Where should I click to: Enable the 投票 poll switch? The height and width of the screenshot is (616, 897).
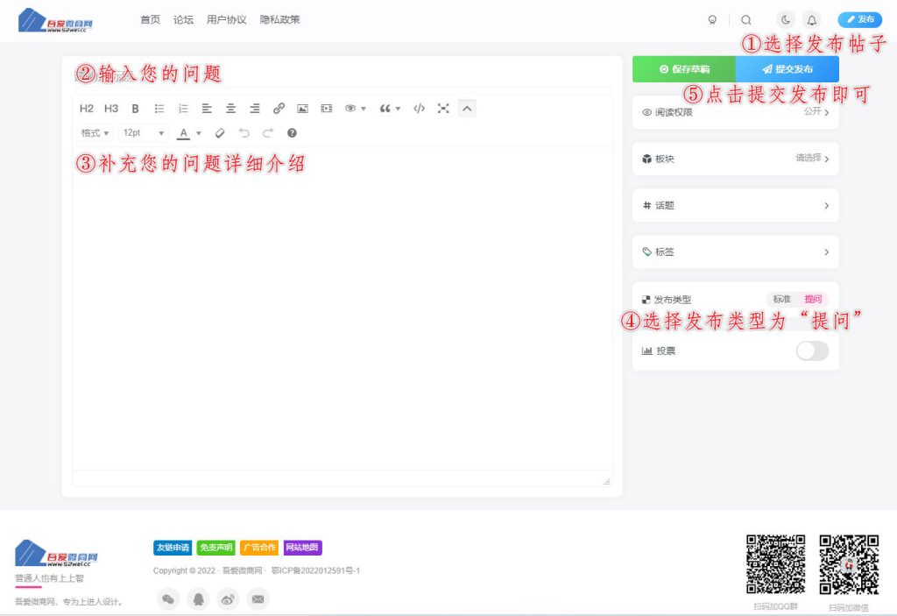pos(811,350)
